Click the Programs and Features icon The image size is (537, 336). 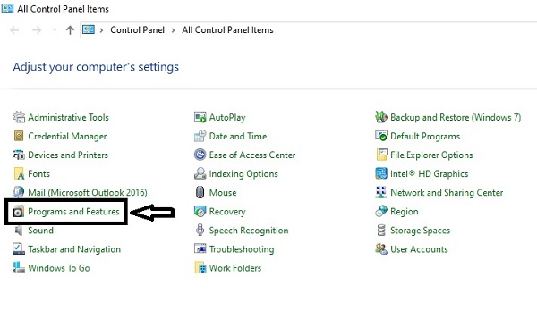(x=18, y=211)
